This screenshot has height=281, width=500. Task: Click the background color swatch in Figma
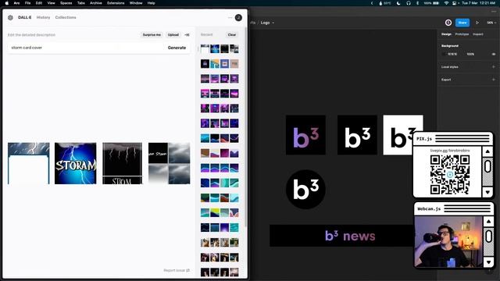[444, 54]
